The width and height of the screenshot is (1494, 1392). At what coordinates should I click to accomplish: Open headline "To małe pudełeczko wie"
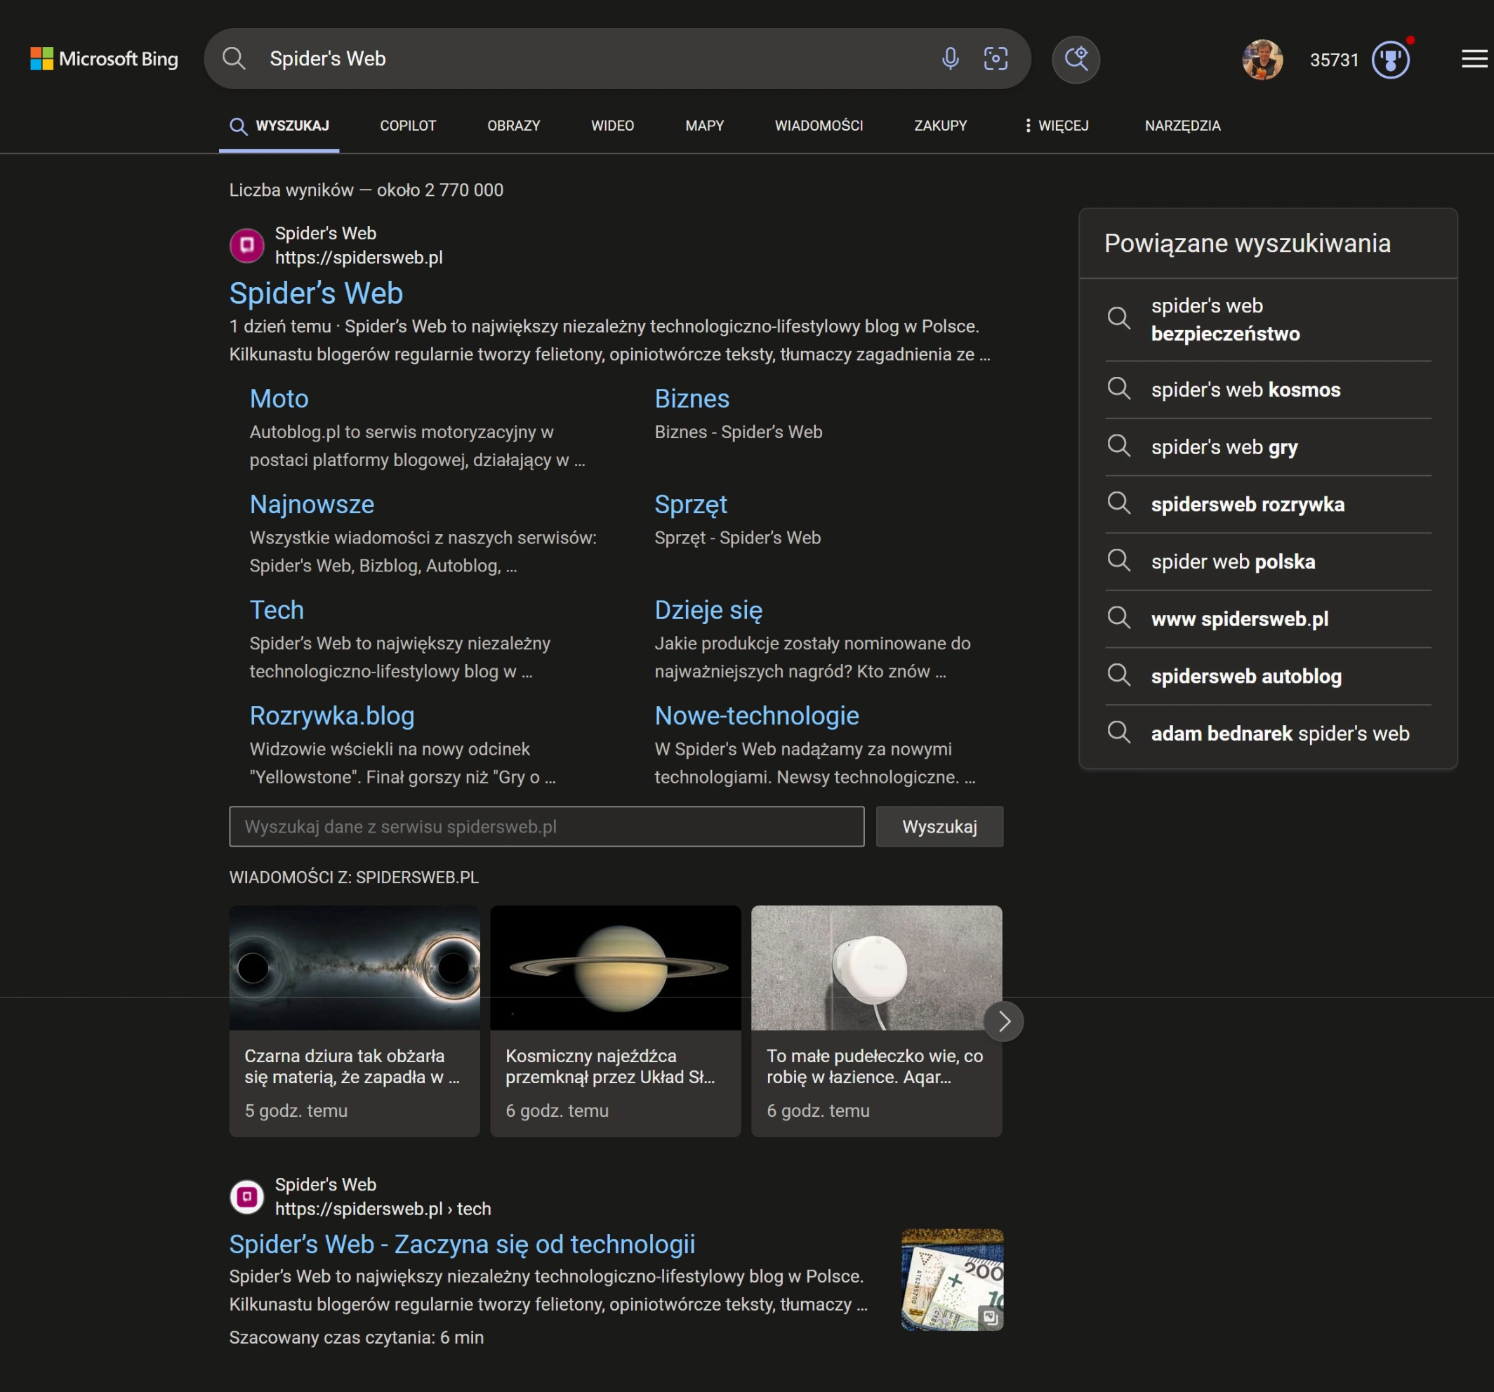875,1066
